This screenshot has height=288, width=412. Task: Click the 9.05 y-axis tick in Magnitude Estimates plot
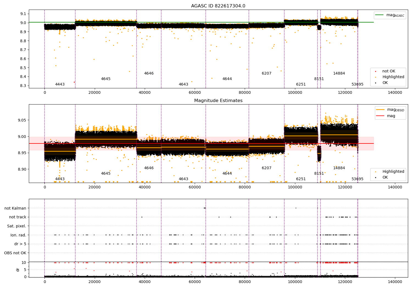(x=22, y=120)
